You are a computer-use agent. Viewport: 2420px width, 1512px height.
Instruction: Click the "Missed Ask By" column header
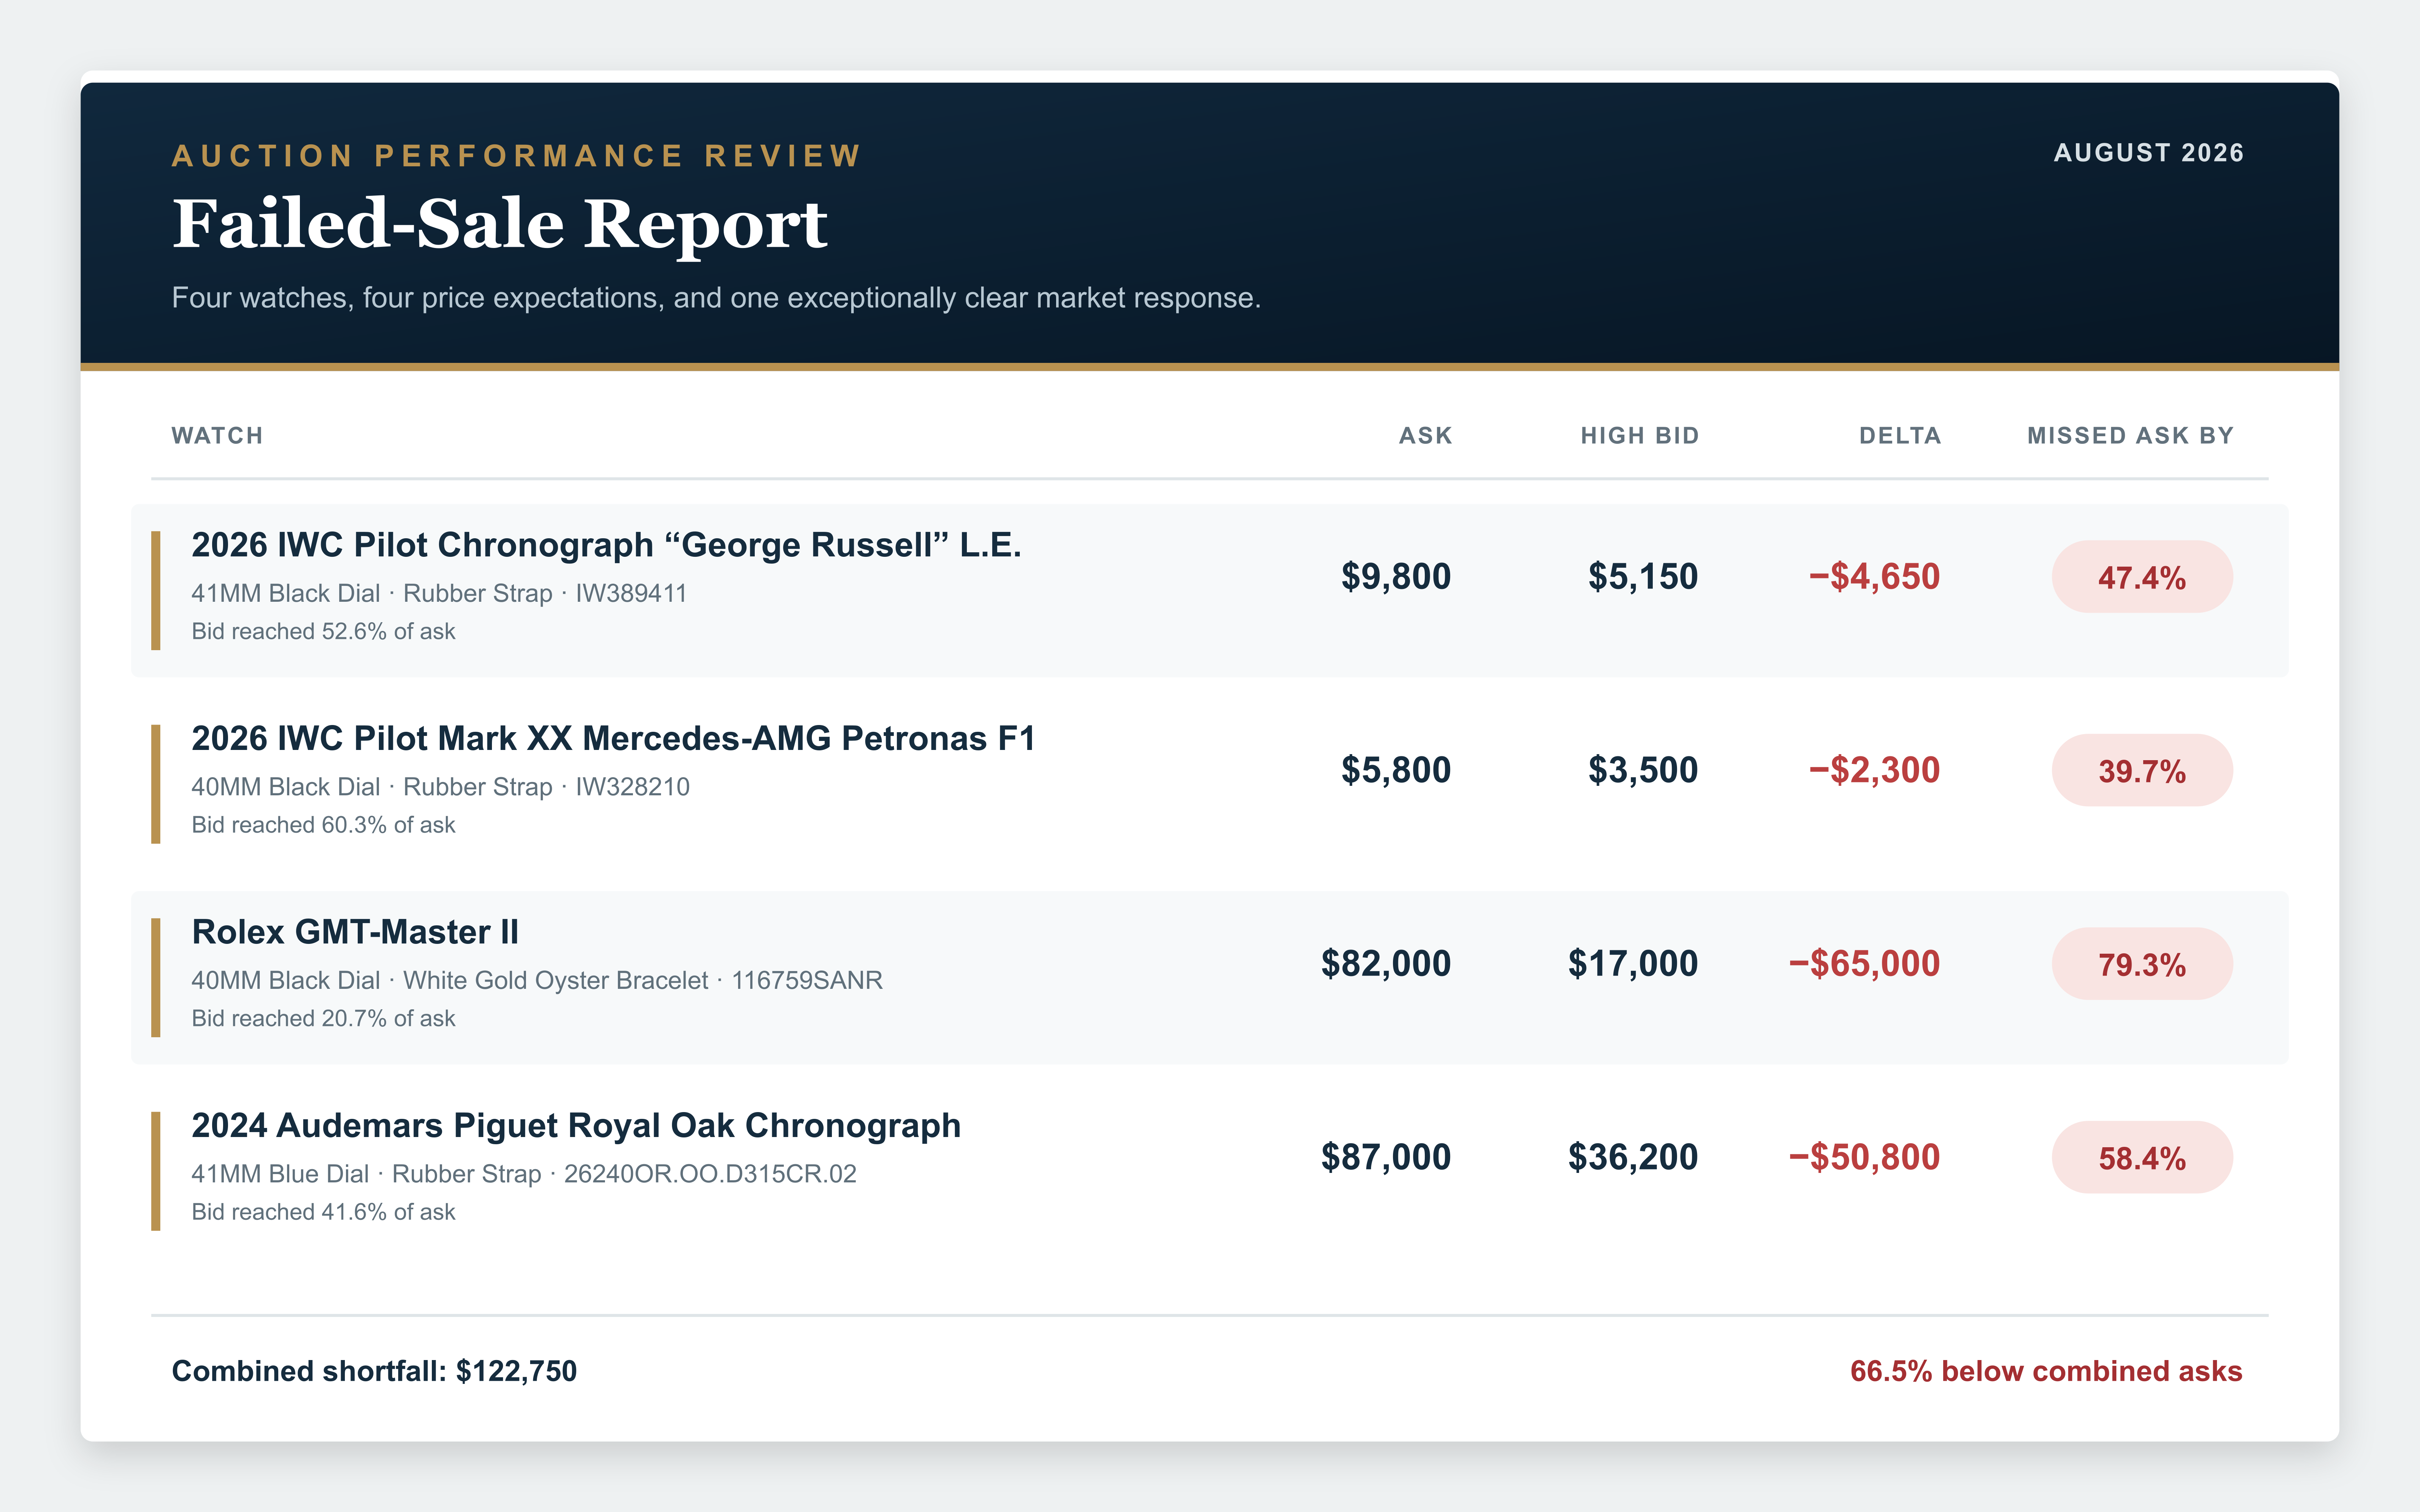click(2130, 436)
